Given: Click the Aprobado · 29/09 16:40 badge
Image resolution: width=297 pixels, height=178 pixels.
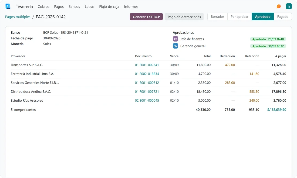Looking at the screenshot, I should coord(268,39).
